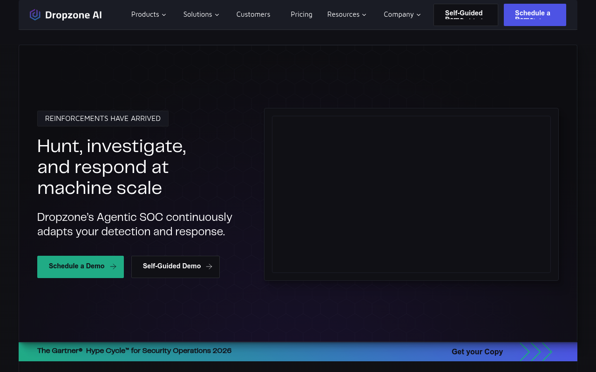Expand the Solutions dropdown
The height and width of the screenshot is (372, 596).
tap(201, 14)
